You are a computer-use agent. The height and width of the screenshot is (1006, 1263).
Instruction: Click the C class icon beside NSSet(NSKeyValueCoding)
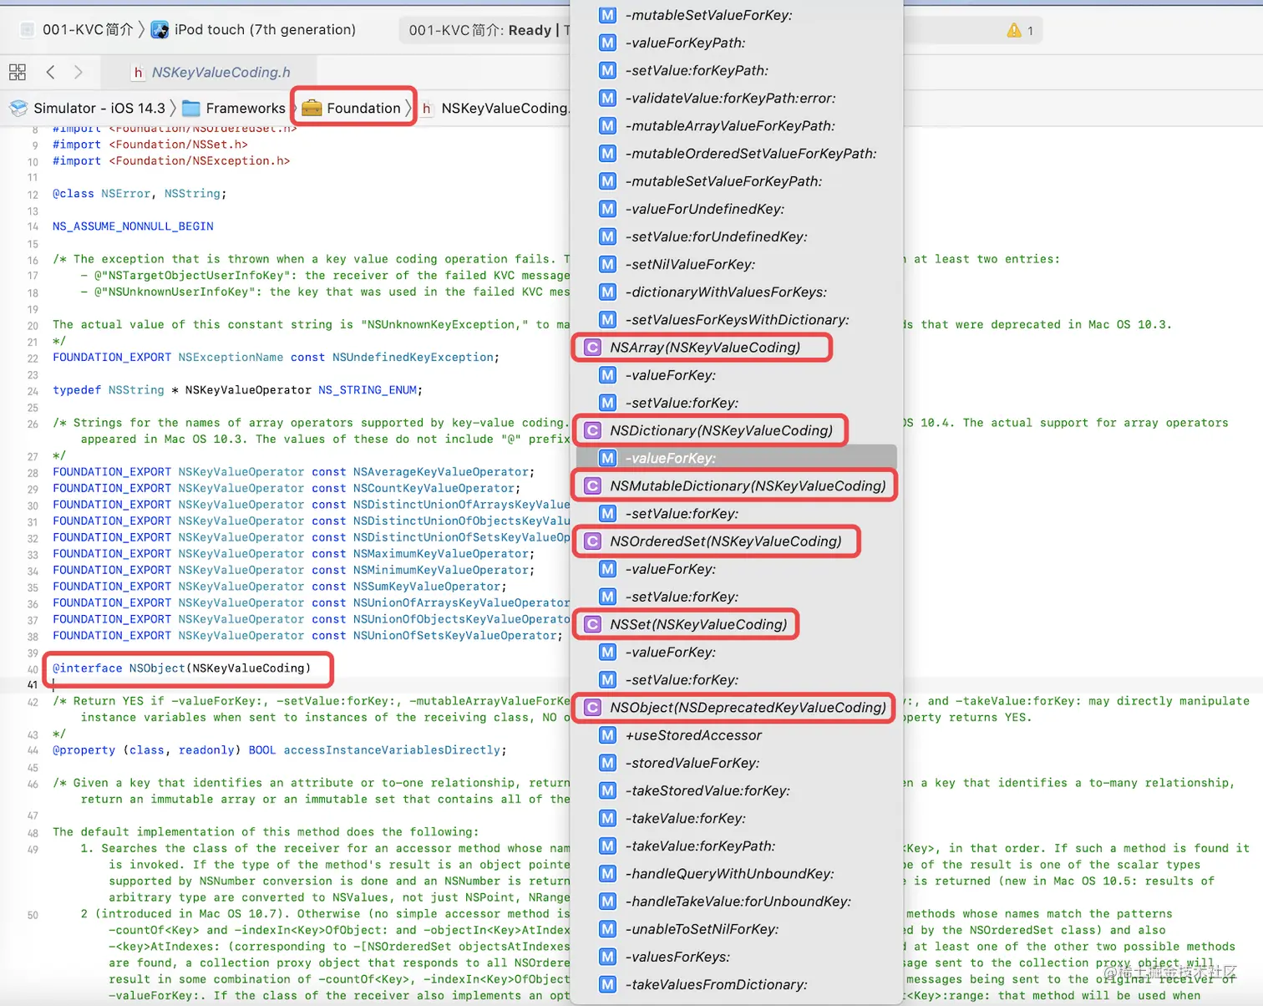(x=591, y=624)
